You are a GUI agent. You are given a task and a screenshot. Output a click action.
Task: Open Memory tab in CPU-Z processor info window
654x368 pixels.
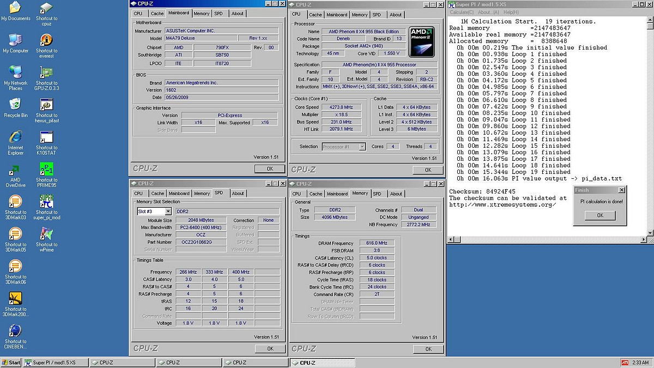point(360,15)
